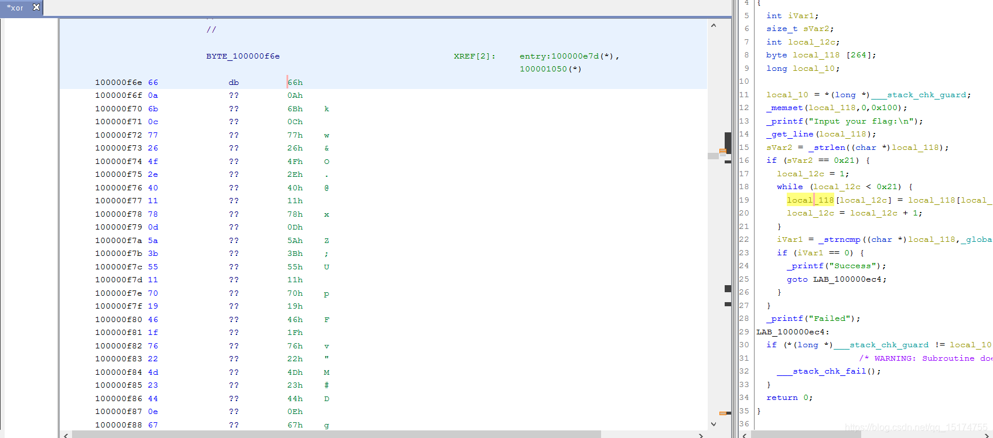Select address 100000f7e in the listing
Viewport: 993px width, 438px height.
point(118,293)
